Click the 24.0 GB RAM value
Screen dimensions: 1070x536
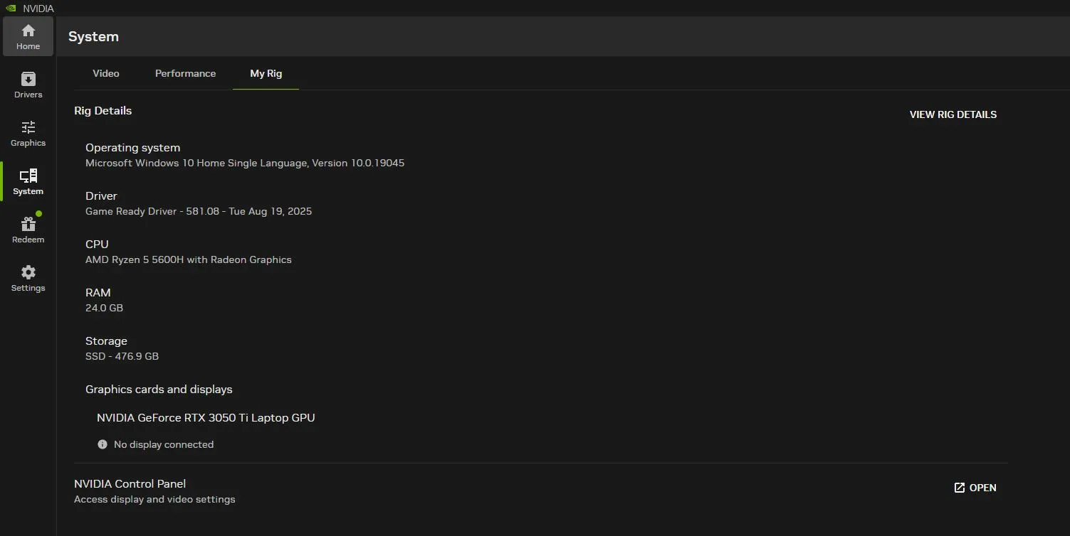pos(104,308)
